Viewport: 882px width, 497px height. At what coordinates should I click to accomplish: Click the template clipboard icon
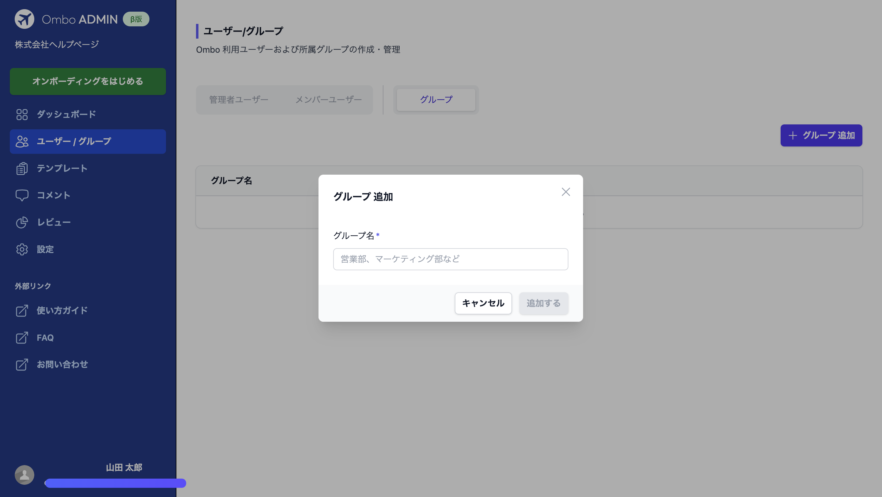pyautogui.click(x=22, y=169)
